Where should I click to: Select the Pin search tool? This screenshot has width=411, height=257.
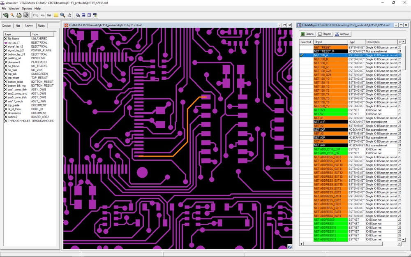click(x=43, y=15)
